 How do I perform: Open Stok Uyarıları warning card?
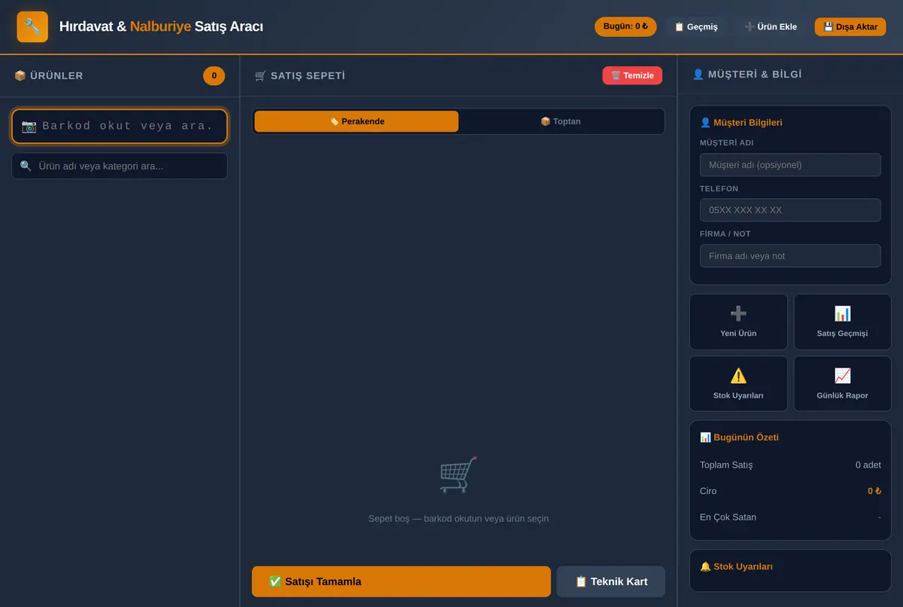coord(738,383)
